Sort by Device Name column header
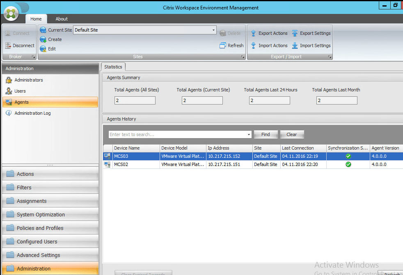 tap(136, 148)
